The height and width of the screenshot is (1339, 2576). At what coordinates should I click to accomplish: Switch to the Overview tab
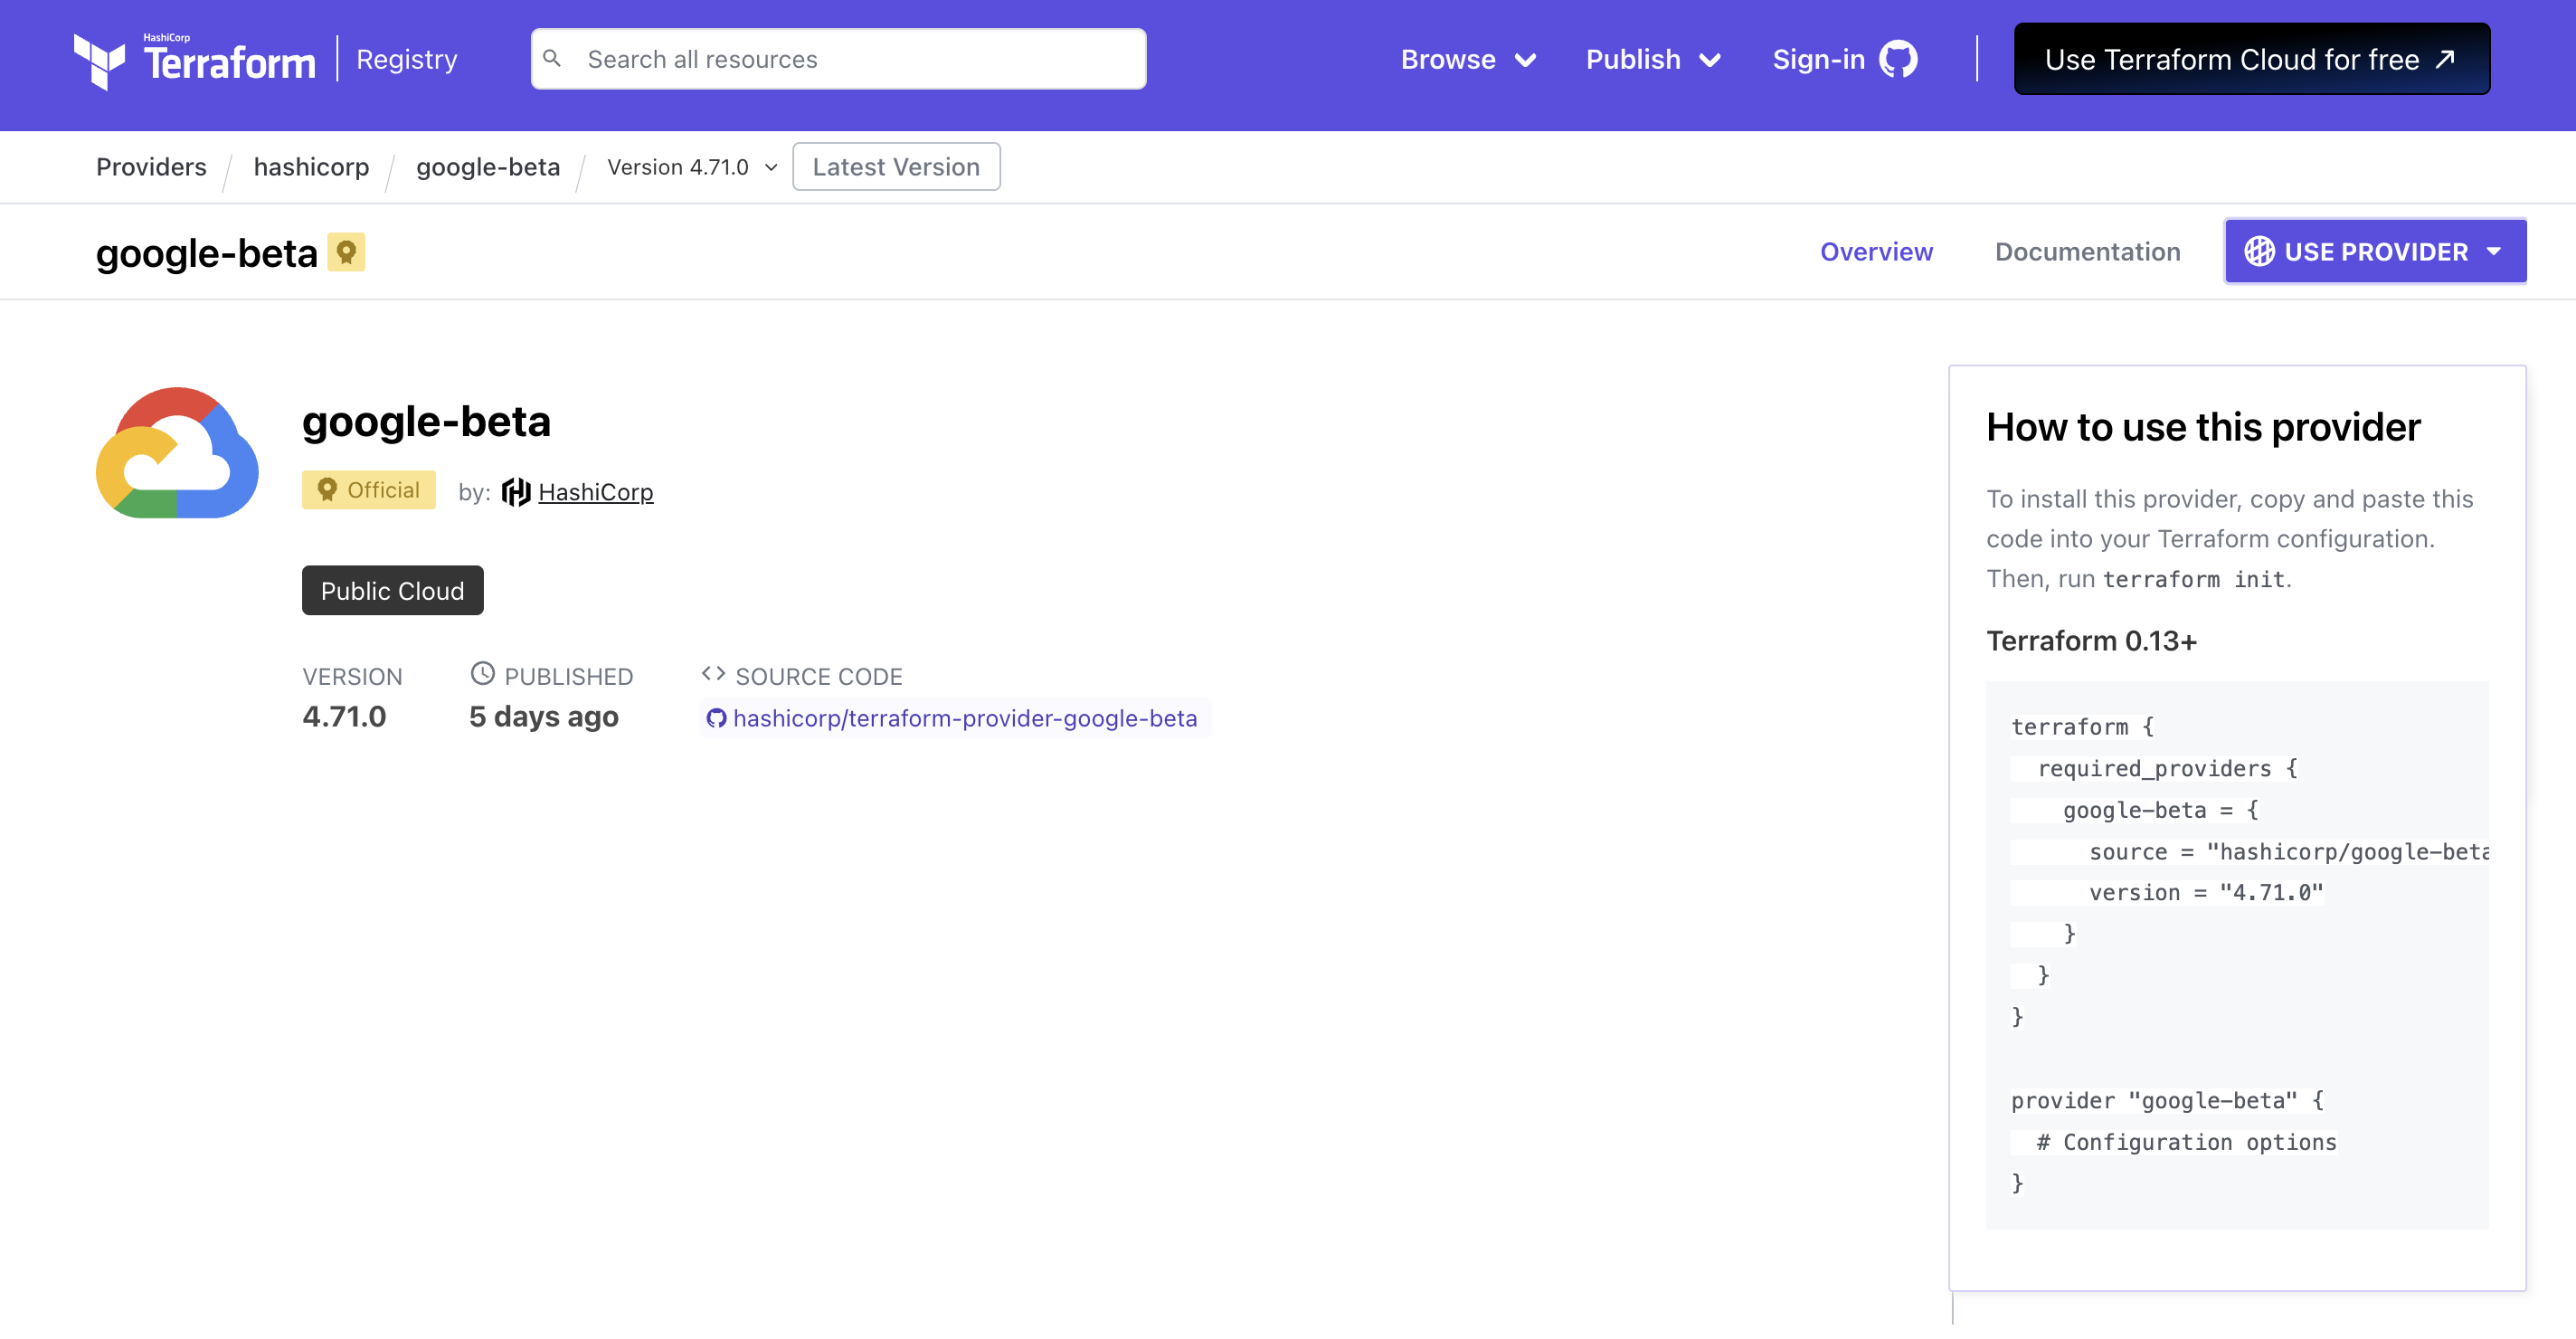[1876, 252]
